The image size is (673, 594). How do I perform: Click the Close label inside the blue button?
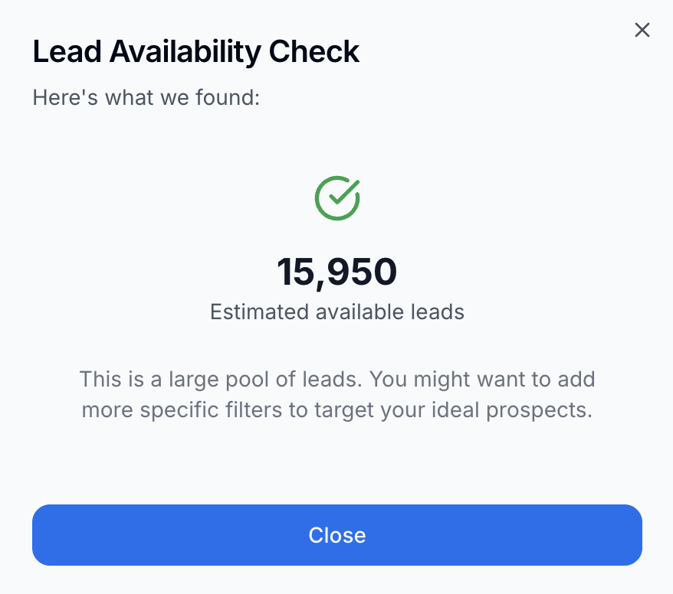coord(336,535)
